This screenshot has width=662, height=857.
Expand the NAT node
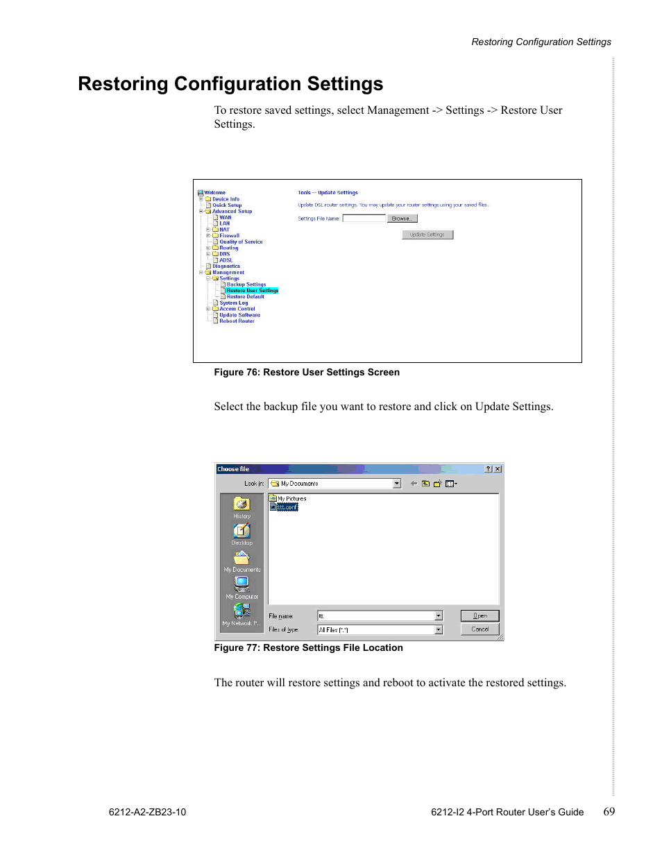208,230
